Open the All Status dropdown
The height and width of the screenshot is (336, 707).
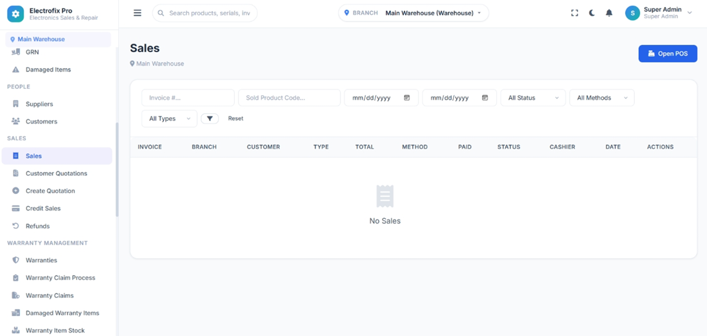pyautogui.click(x=533, y=98)
